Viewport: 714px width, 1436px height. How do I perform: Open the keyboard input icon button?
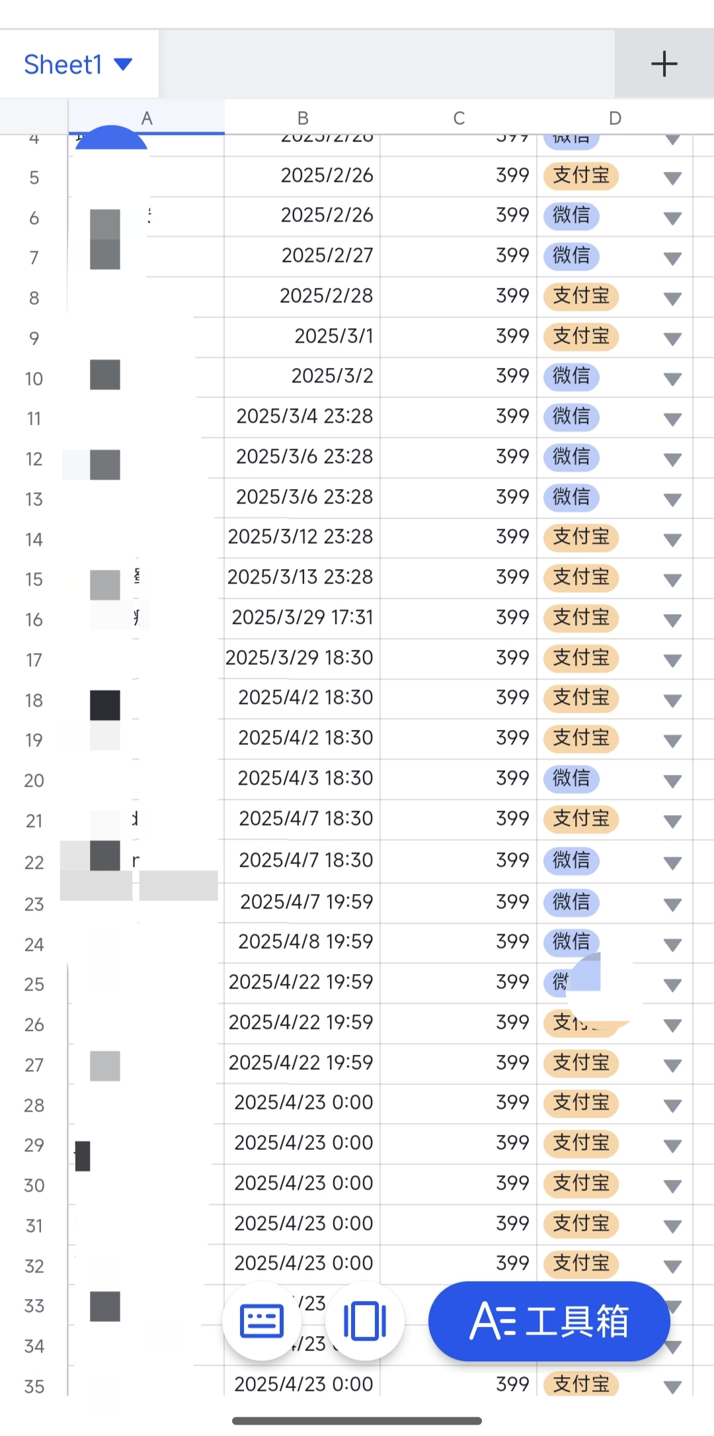click(x=262, y=1321)
